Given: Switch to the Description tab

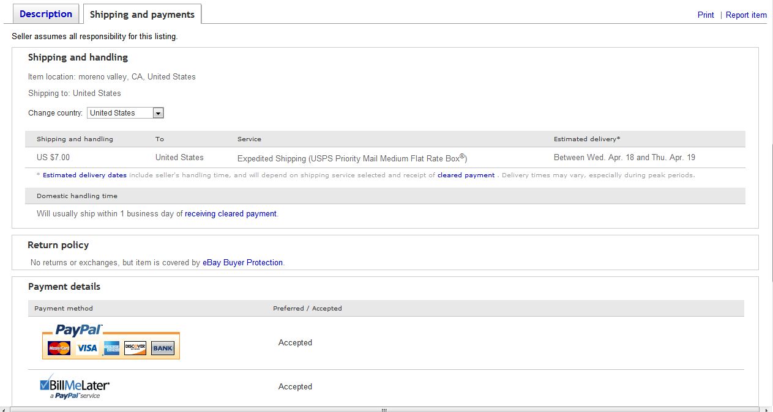Looking at the screenshot, I should (46, 13).
